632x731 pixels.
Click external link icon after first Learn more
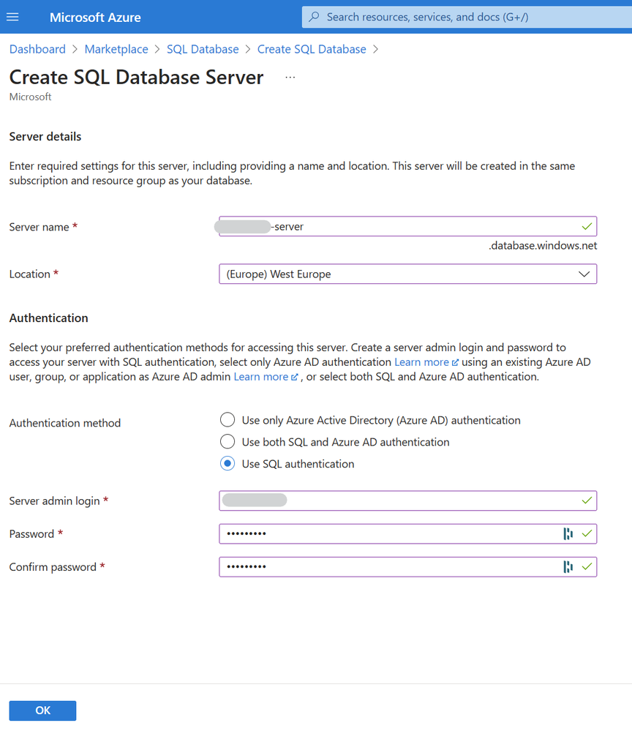[455, 363]
